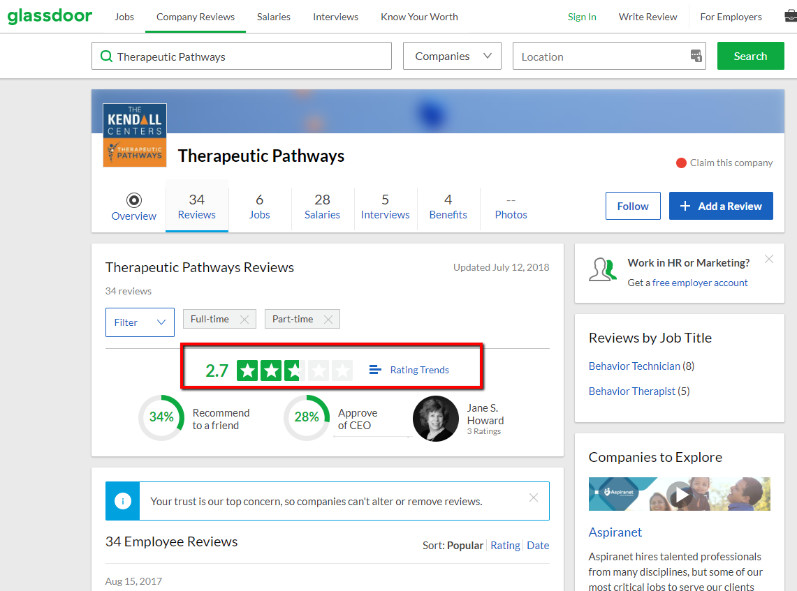The height and width of the screenshot is (591, 797).
Task: Open the briefcase icon in top bar
Action: tap(791, 16)
